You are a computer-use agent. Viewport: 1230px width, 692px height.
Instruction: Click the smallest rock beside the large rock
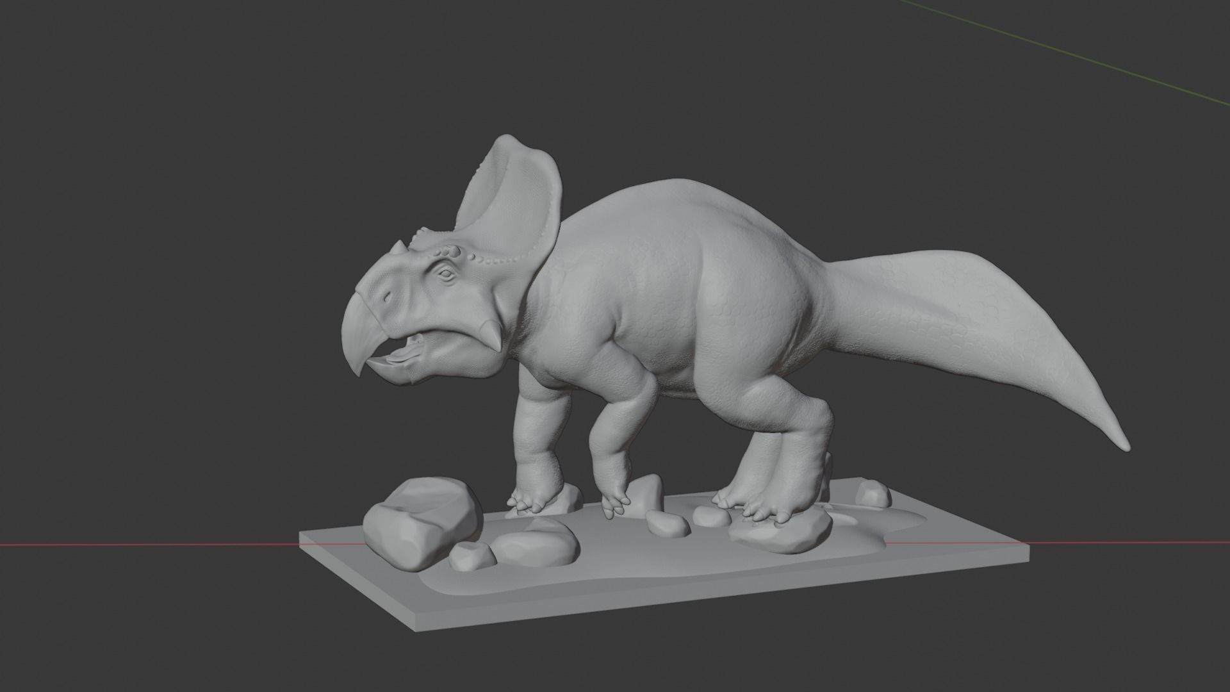tap(472, 556)
